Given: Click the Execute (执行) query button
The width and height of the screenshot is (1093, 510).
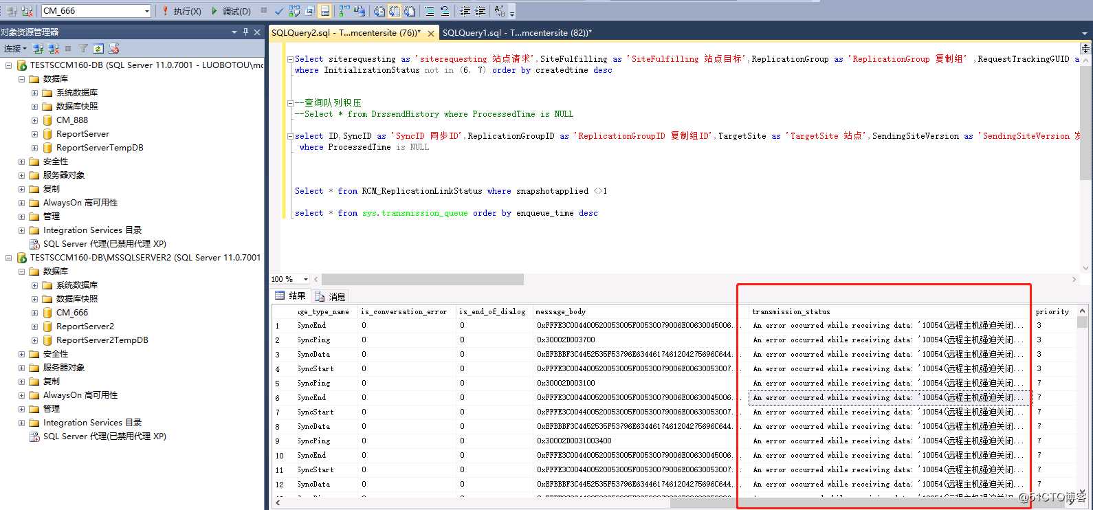Looking at the screenshot, I should [x=181, y=11].
